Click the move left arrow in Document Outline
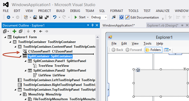 [x=41, y=31]
